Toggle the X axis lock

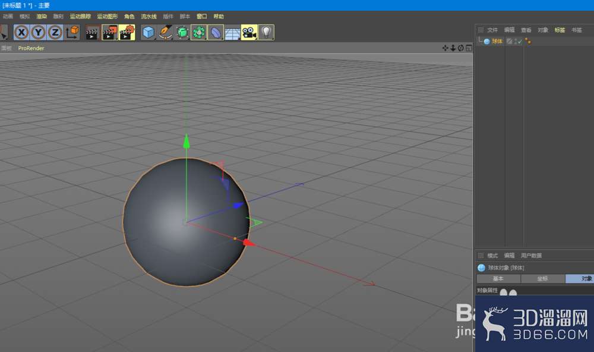(21, 33)
